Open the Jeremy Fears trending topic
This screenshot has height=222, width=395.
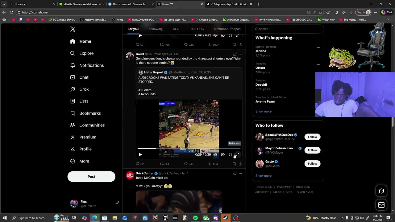288,100
